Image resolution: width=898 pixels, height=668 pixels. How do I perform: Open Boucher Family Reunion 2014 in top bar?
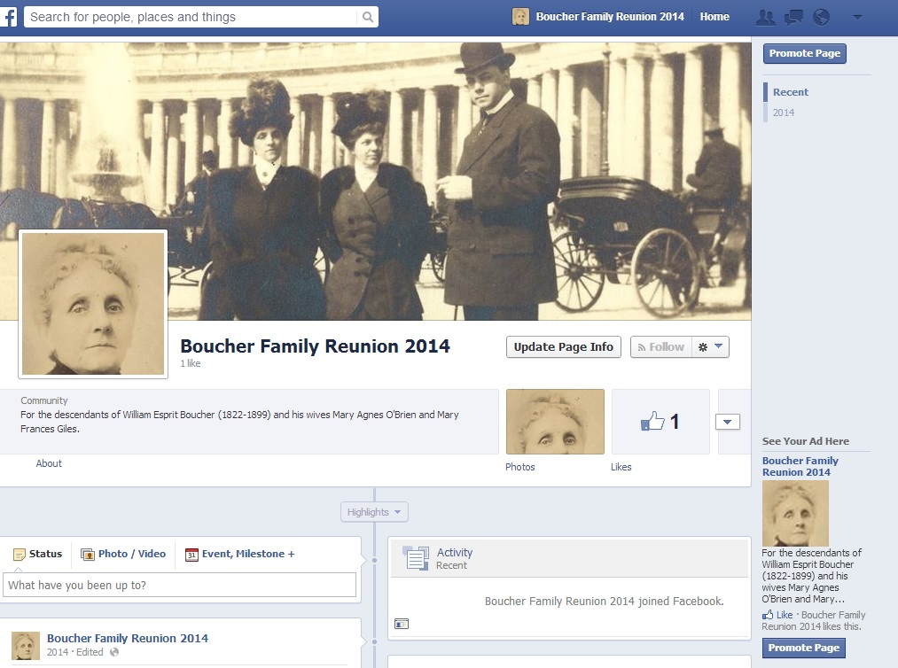coord(609,17)
